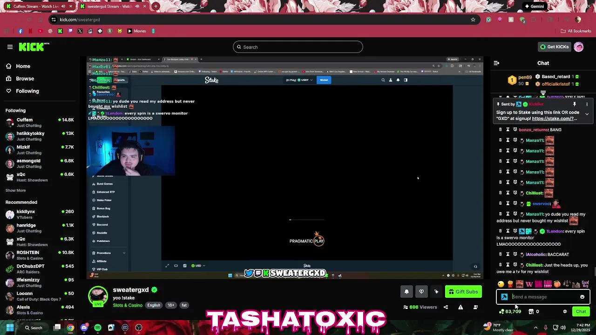Open a new browser tab
The image size is (596, 335).
[x=156, y=7]
